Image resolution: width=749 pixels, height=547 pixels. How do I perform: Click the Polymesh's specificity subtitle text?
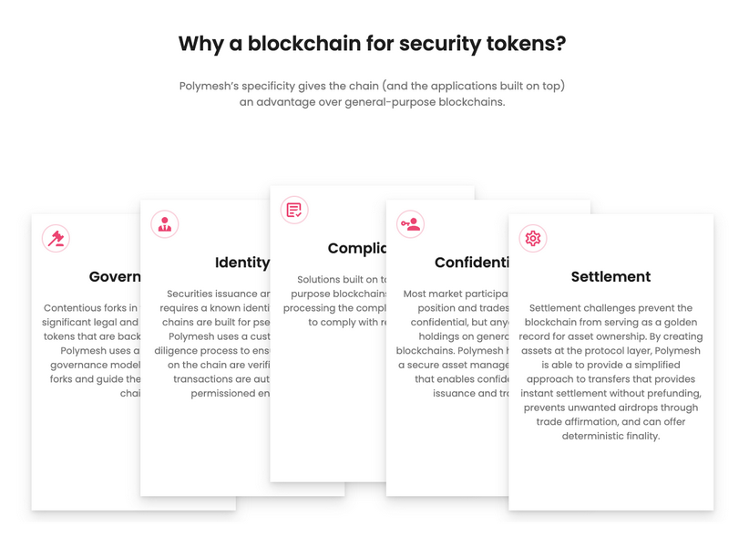point(372,94)
